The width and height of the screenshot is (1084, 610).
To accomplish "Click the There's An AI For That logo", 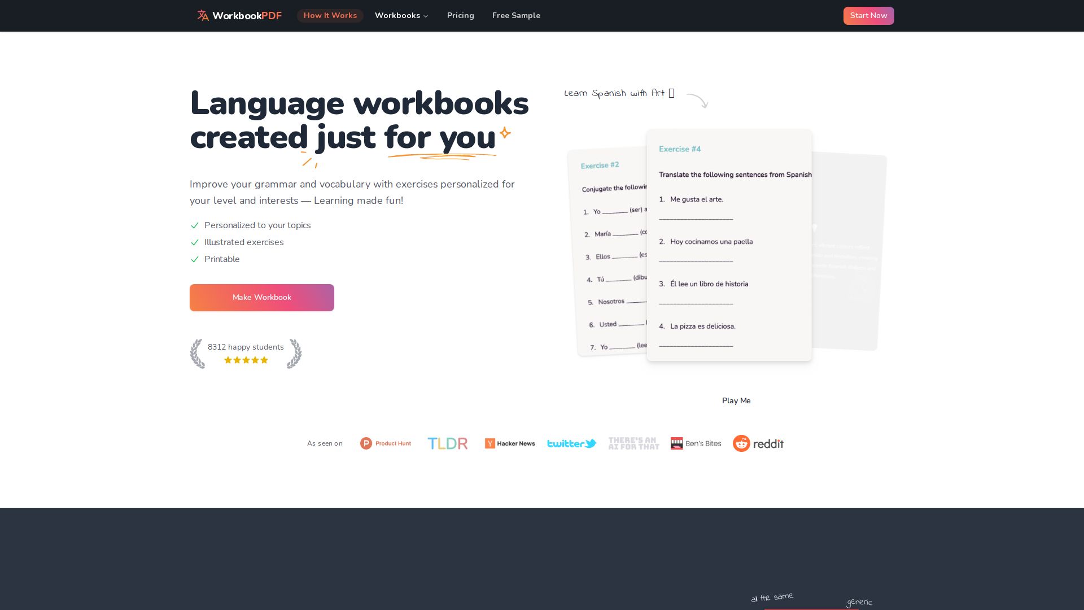I will 633,443.
